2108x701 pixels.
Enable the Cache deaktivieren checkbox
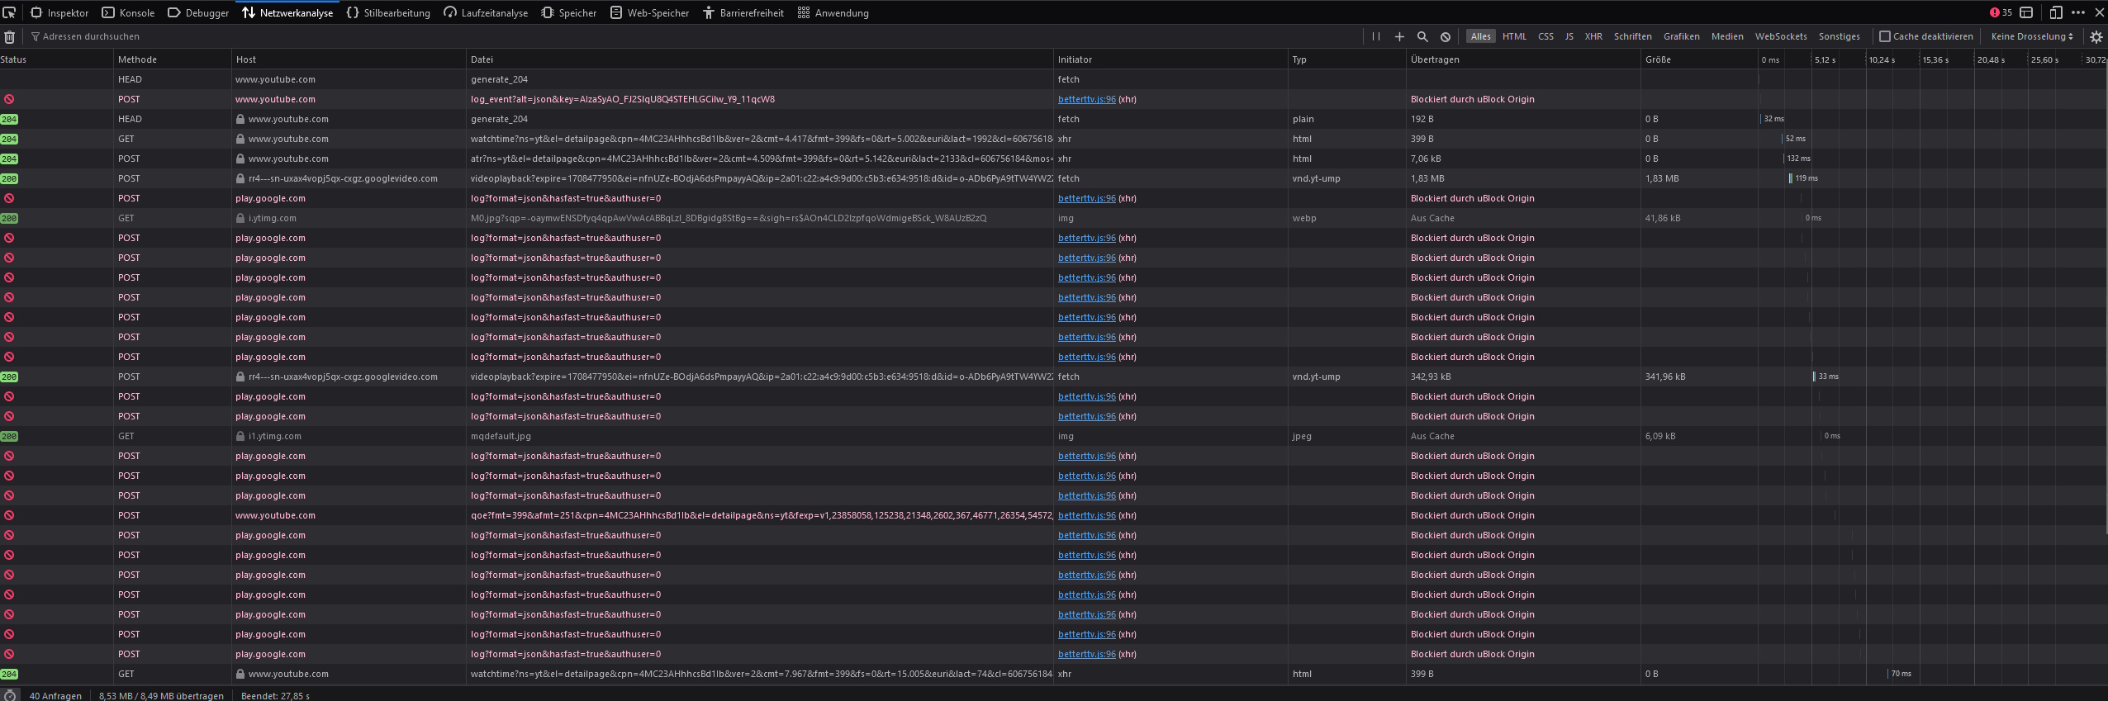1885,36
